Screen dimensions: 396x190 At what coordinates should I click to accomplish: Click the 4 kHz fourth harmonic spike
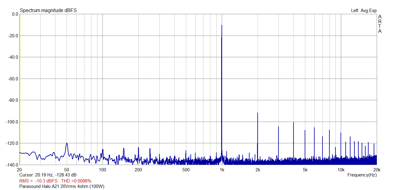[293, 142]
